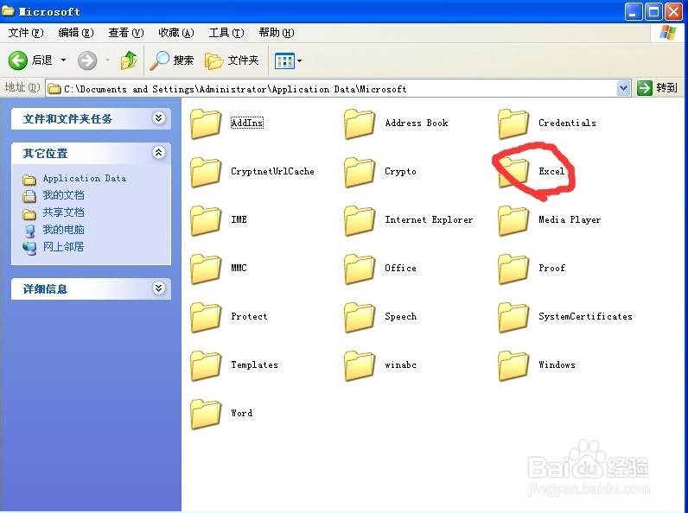This screenshot has width=688, height=513.
Task: Select the MMC folder icon
Action: [x=206, y=269]
